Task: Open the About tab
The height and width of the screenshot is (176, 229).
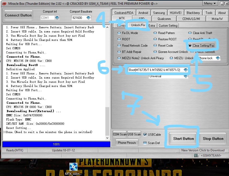Action: pos(222,13)
